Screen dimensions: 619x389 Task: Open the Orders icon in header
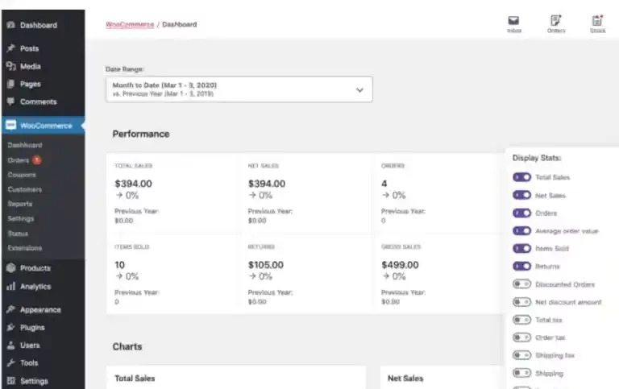click(555, 21)
